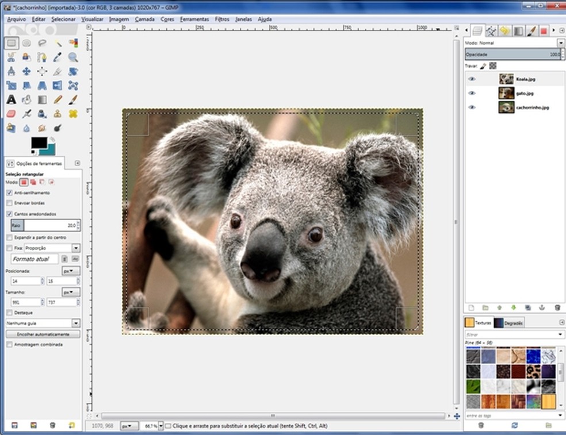566x435 pixels.
Task: Choose the Zoom magnifier tool
Action: tap(73, 57)
